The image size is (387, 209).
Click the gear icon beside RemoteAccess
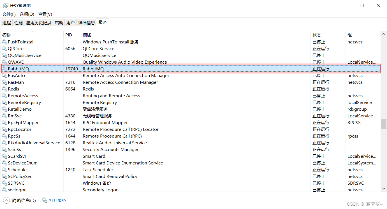4,96
